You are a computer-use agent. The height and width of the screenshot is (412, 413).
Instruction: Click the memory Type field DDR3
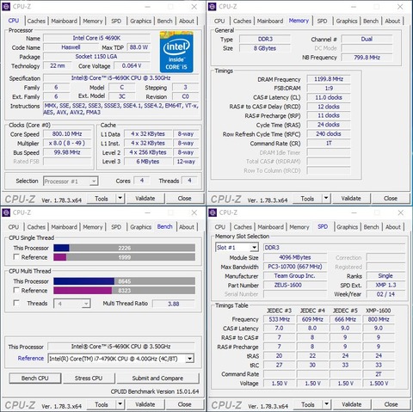tap(265, 39)
